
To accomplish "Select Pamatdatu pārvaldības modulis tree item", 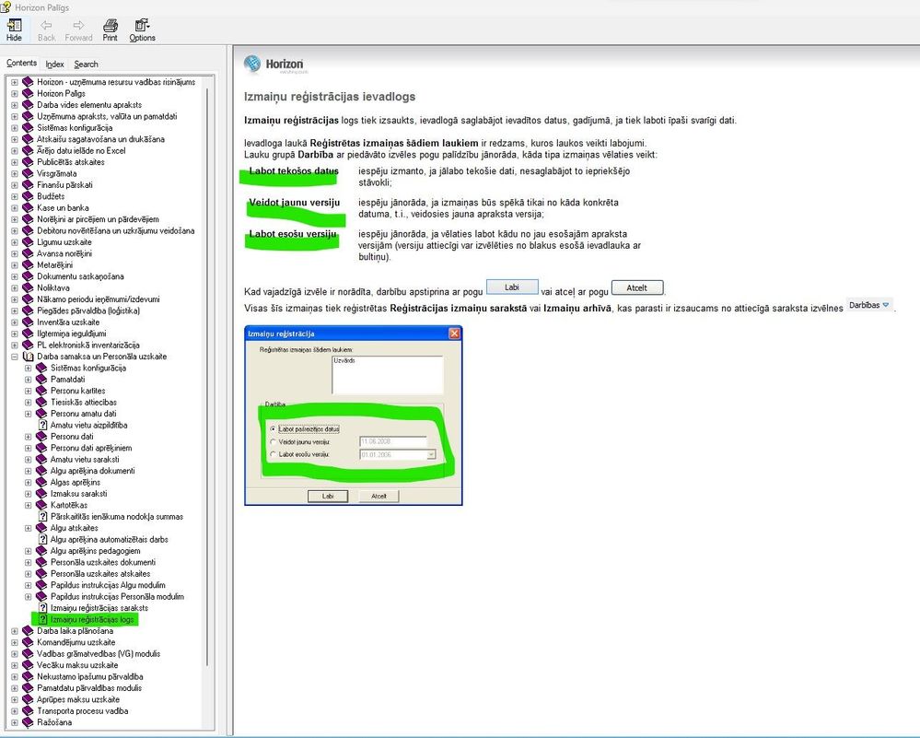I will coord(89,688).
